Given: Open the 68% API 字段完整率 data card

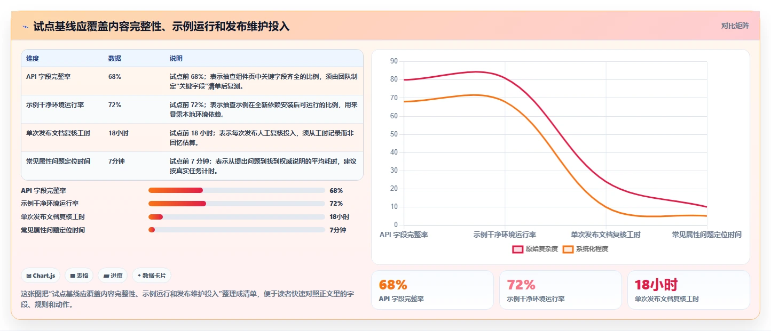Looking at the screenshot, I should click(432, 290).
